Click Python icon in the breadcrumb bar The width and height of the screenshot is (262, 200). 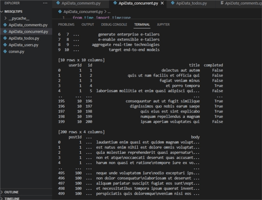tap(60, 11)
